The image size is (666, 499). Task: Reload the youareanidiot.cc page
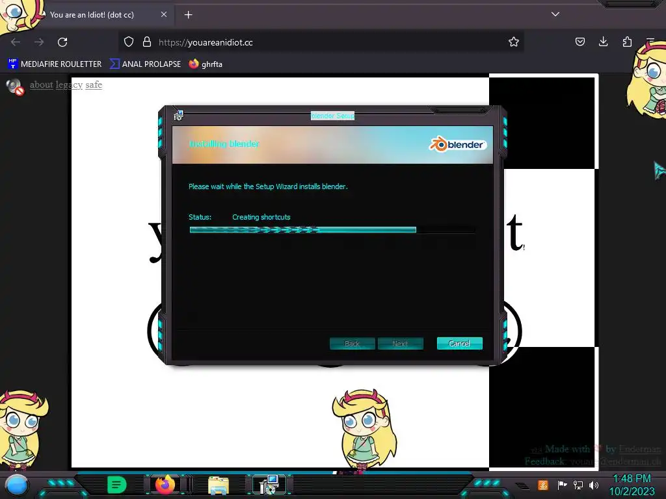62,42
